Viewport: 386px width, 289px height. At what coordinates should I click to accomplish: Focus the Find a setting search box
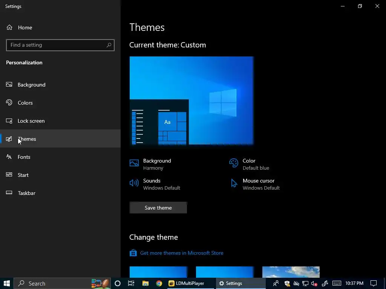point(60,45)
